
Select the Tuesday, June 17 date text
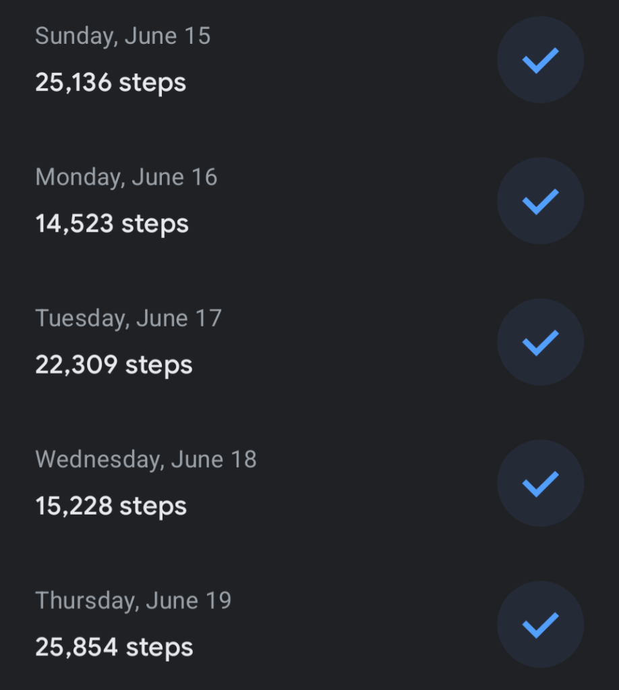tap(128, 318)
